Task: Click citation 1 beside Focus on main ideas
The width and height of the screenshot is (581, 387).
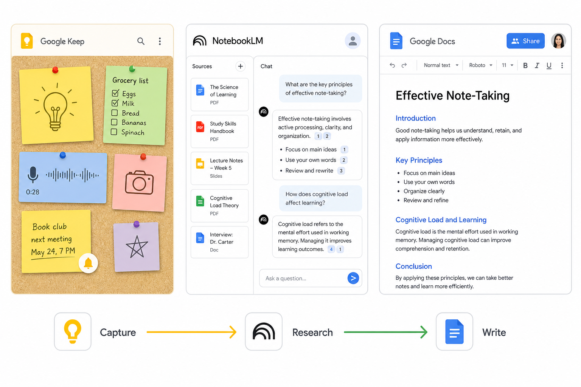Action: click(x=344, y=150)
